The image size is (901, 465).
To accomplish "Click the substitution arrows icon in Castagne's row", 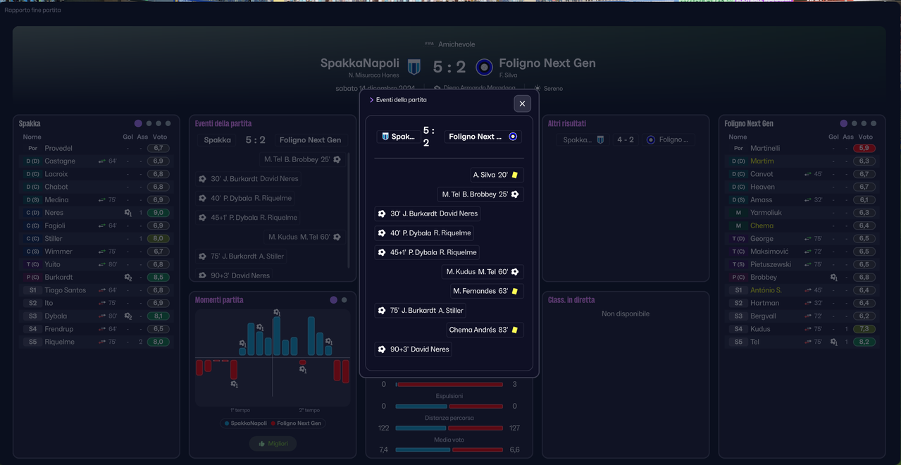I will [102, 161].
